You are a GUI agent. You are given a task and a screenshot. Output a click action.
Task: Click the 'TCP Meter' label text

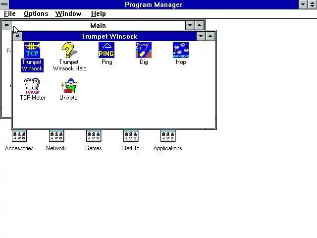[33, 98]
